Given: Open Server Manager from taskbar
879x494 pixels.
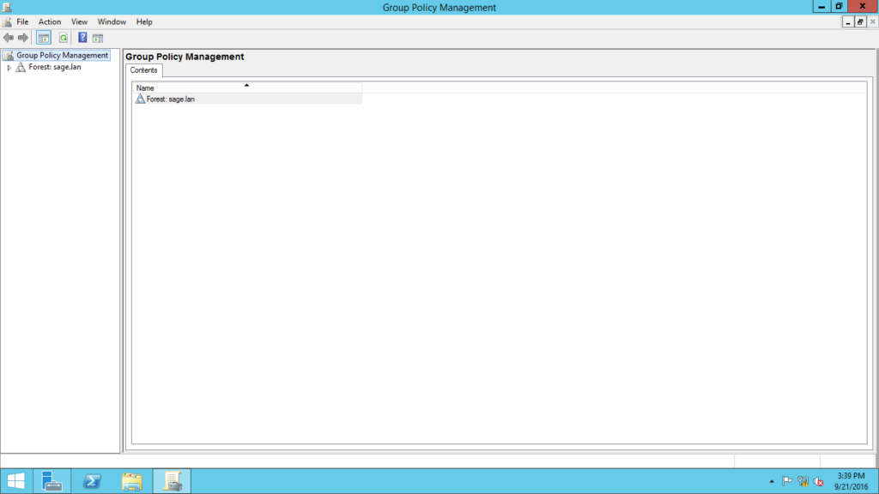Looking at the screenshot, I should (x=52, y=481).
